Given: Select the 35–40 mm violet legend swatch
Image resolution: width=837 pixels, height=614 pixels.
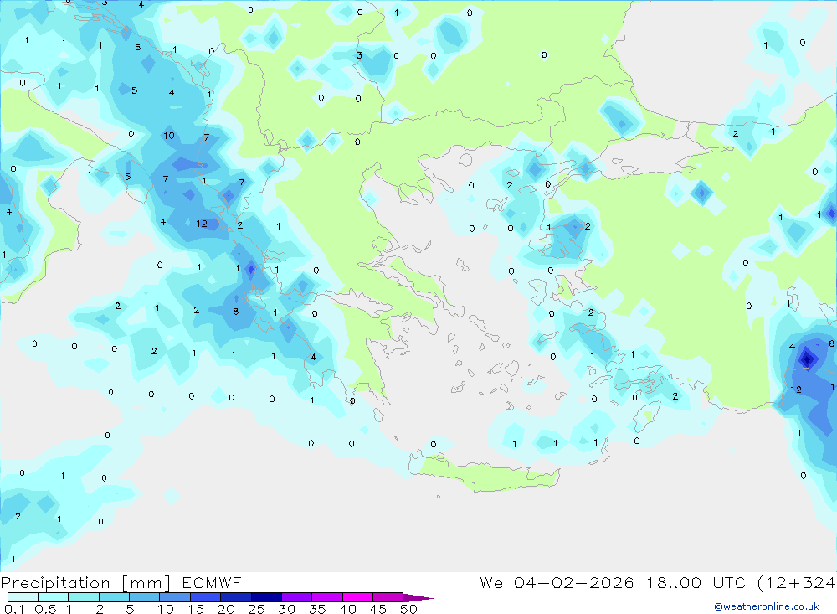Looking at the screenshot, I should (x=326, y=597).
